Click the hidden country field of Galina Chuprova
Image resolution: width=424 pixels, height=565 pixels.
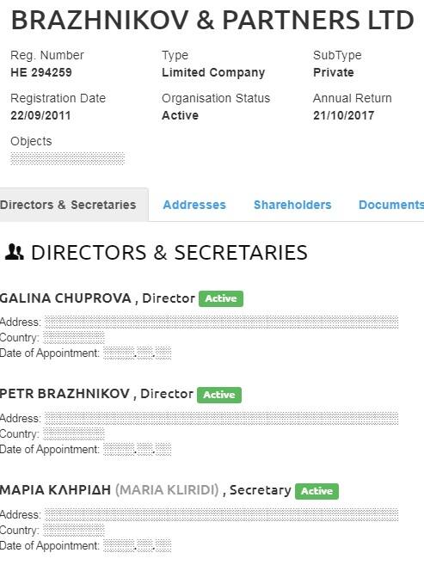tap(74, 338)
